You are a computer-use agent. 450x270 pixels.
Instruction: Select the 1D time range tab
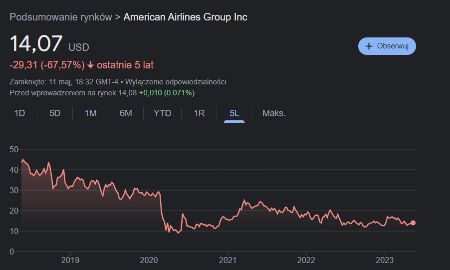[19, 113]
